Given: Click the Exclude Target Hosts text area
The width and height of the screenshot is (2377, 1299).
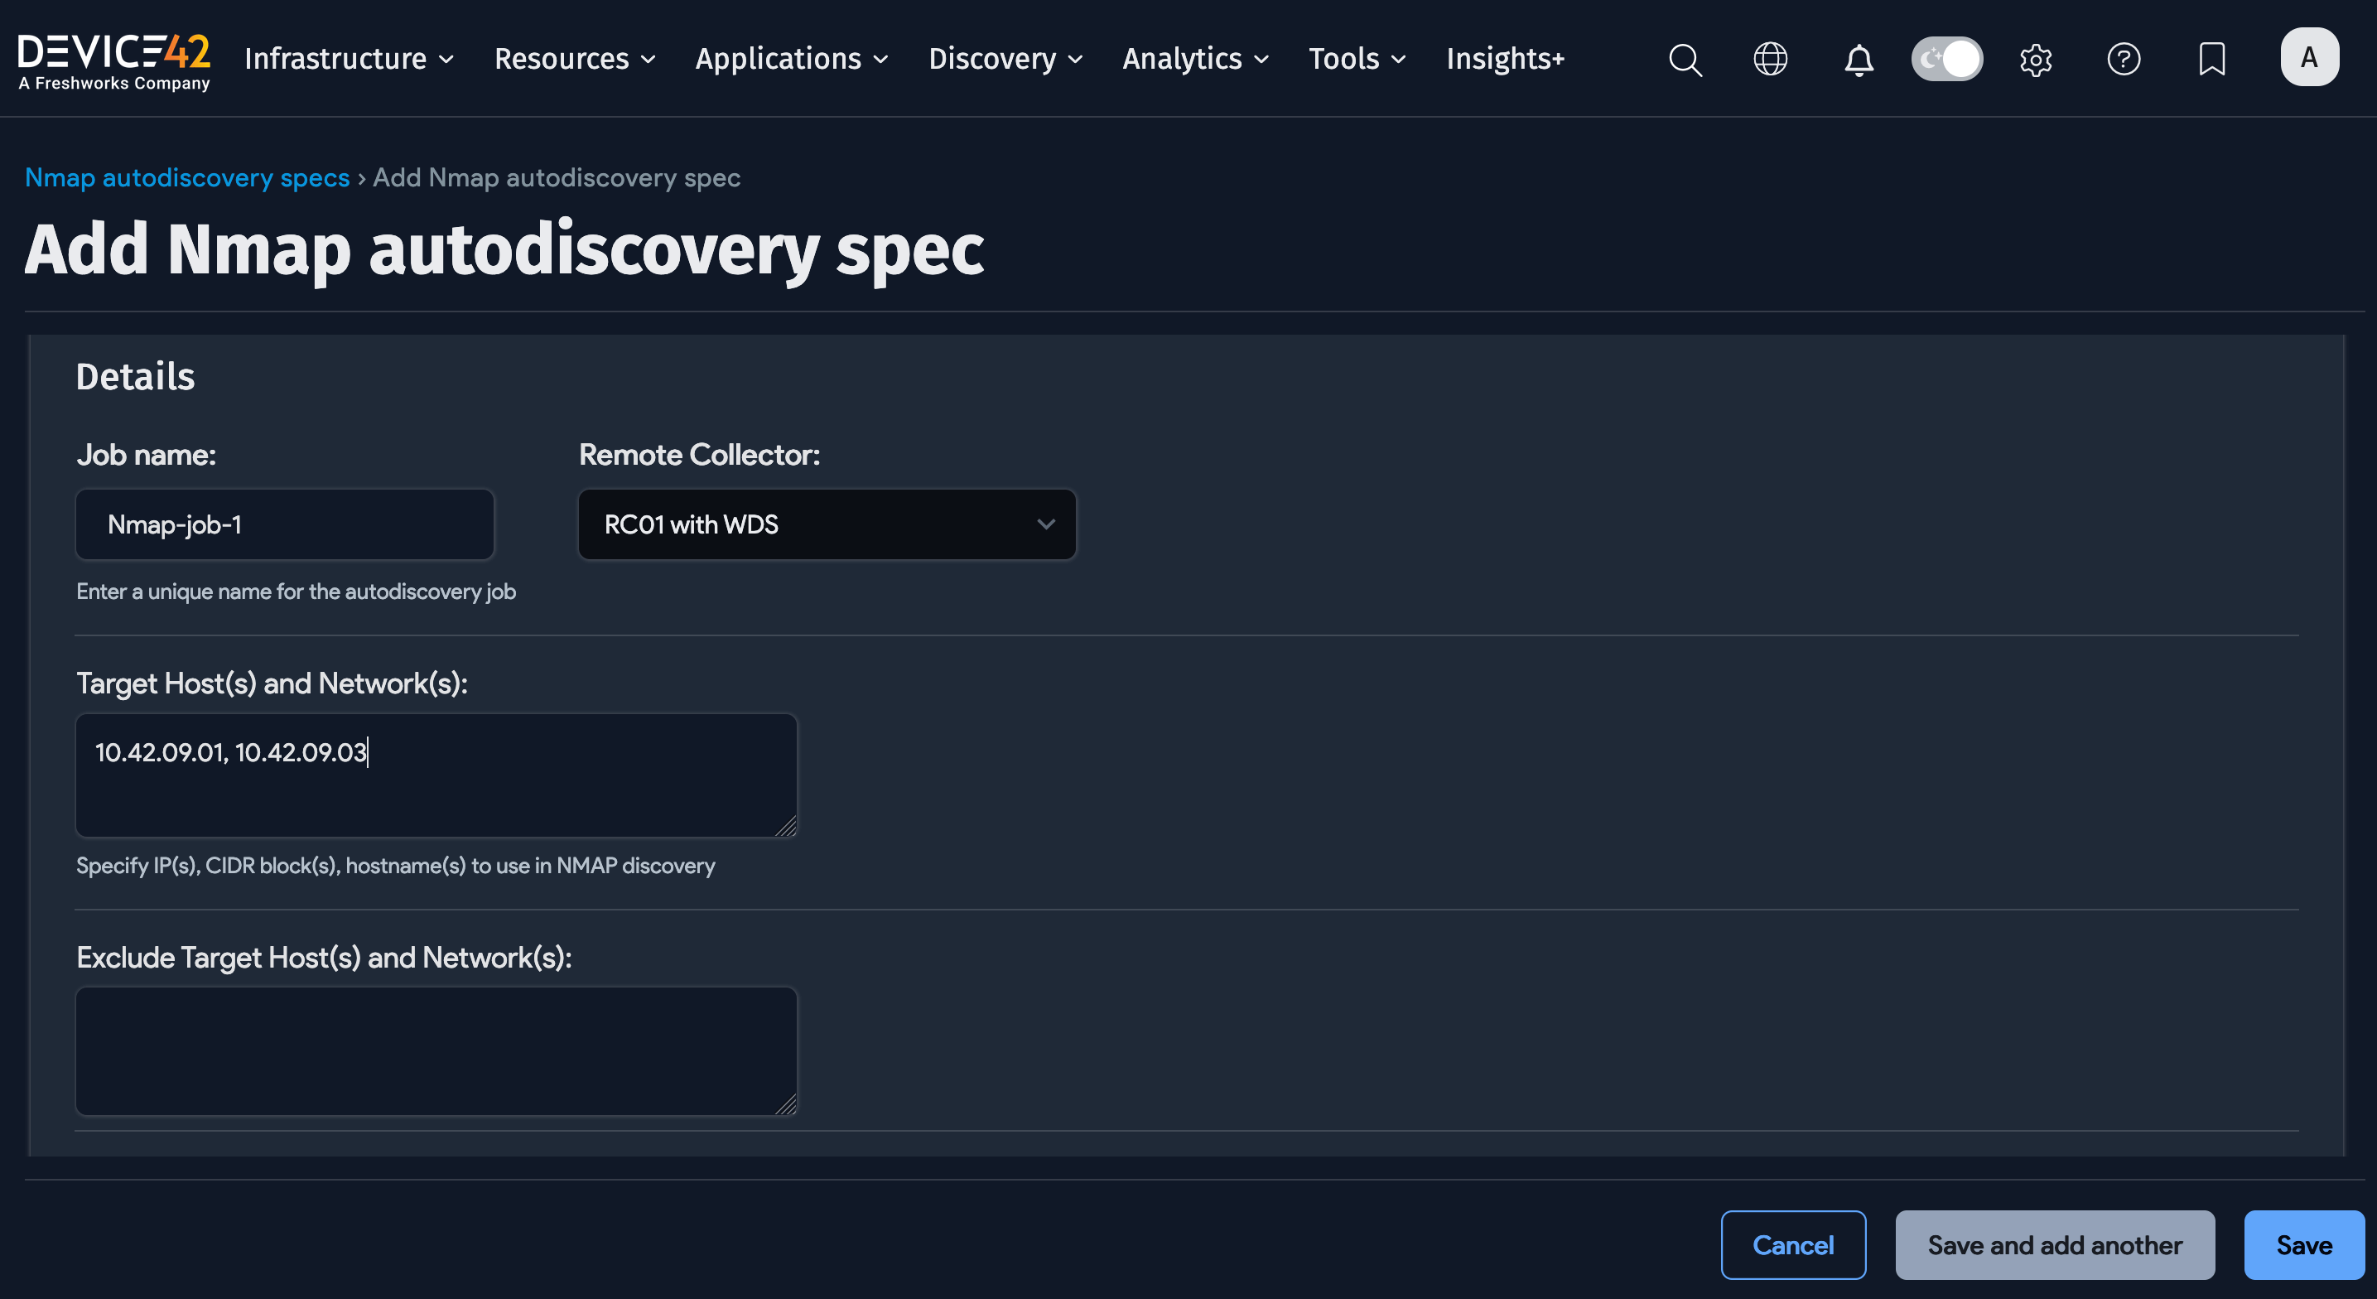Looking at the screenshot, I should click(x=436, y=1050).
